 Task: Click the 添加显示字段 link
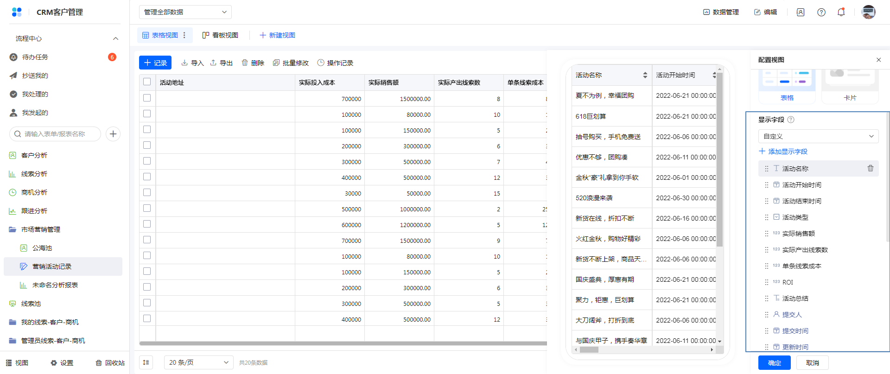[x=783, y=152]
